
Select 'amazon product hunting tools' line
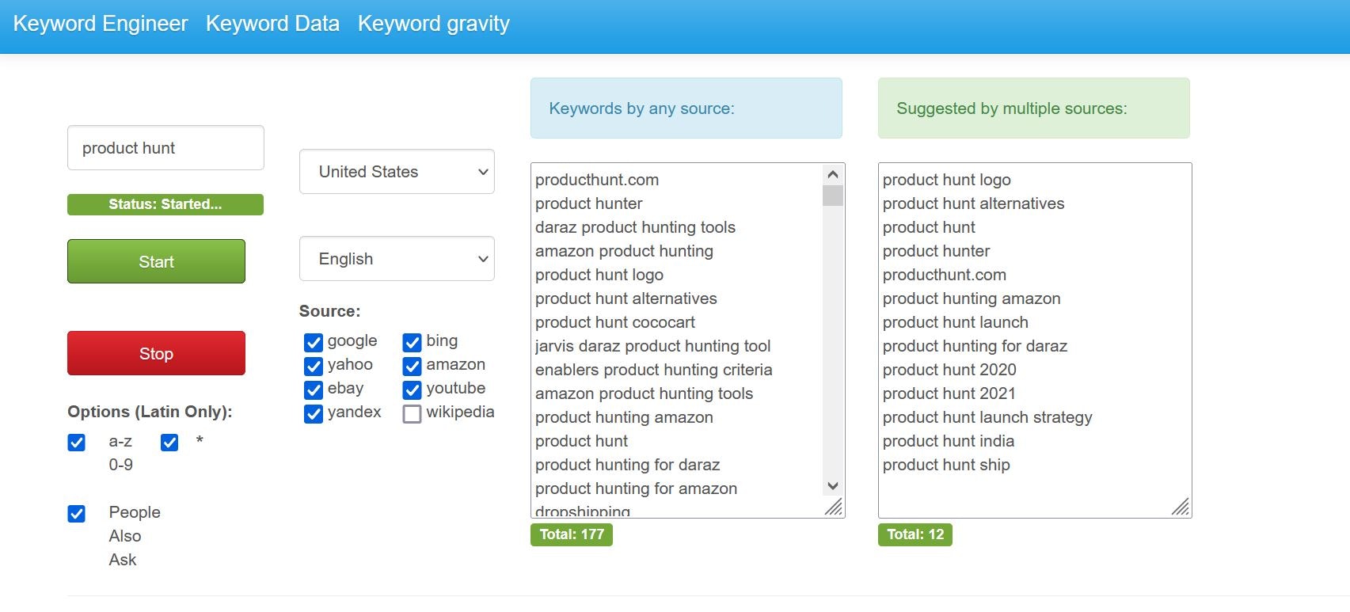(644, 393)
